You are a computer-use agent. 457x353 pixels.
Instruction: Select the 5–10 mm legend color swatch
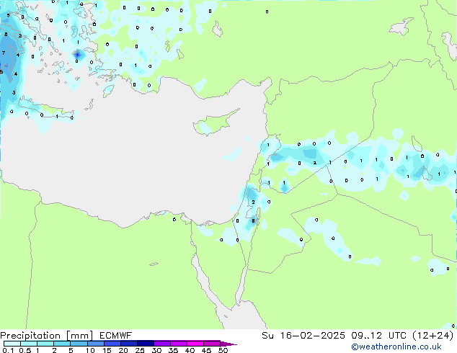[79, 344]
